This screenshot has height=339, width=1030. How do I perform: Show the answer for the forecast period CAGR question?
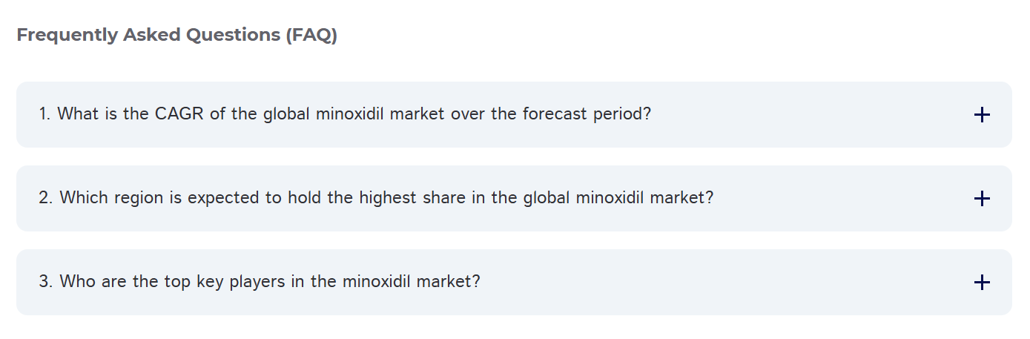[345, 115]
